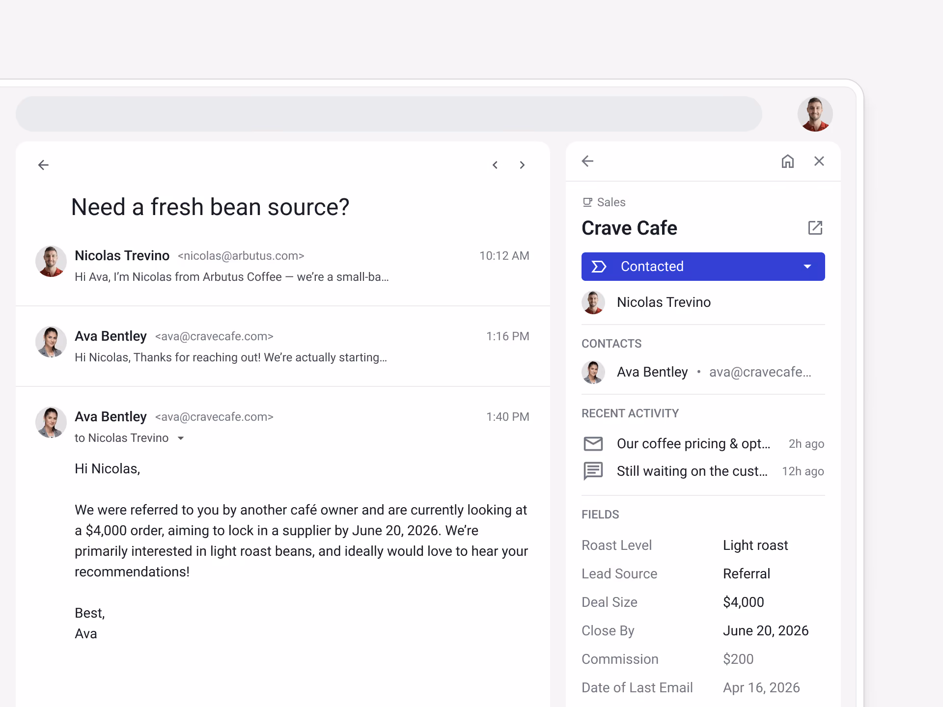Viewport: 943px width, 707px height.
Task: Click the search bar field
Action: point(389,114)
